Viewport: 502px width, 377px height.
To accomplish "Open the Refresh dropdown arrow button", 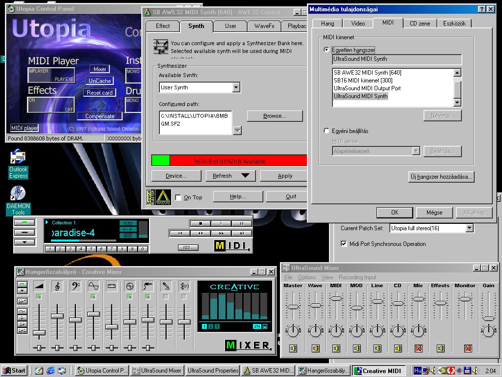I will (245, 176).
